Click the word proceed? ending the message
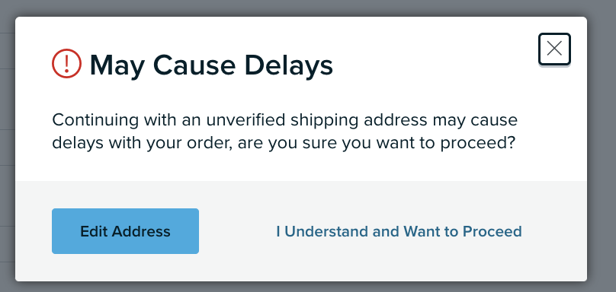The width and height of the screenshot is (616, 292). coord(477,144)
